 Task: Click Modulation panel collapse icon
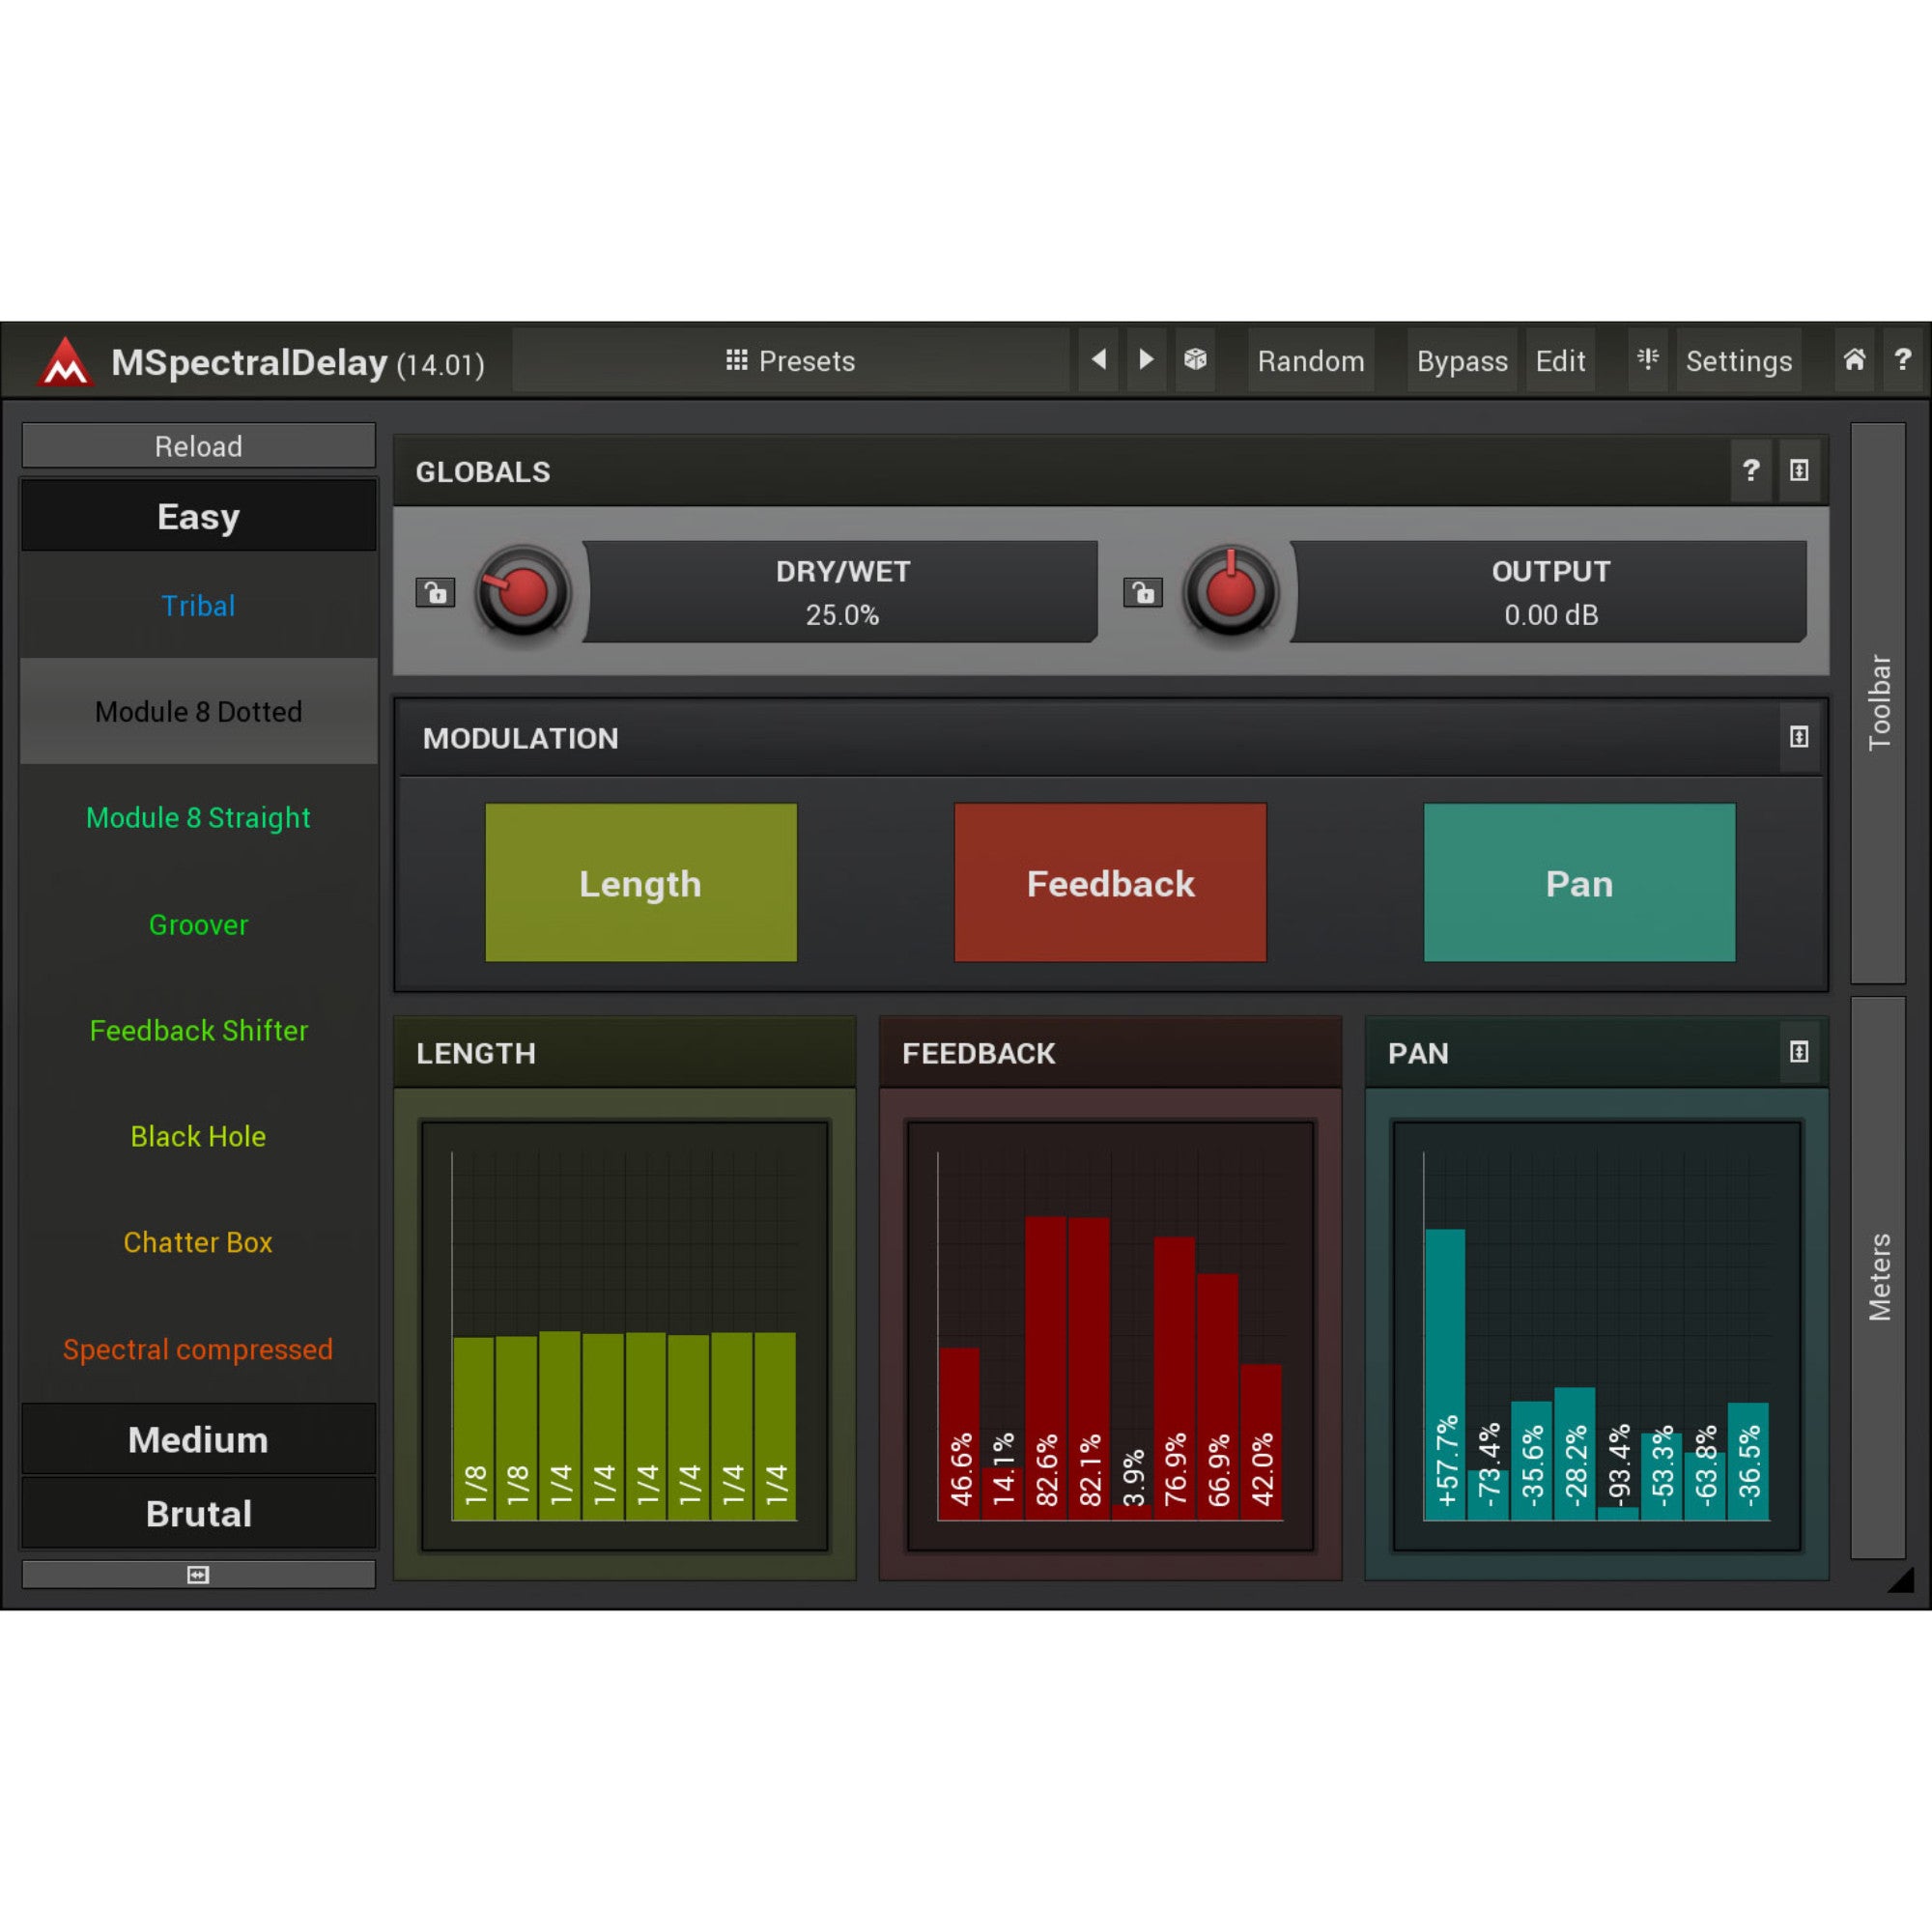coord(1799,737)
